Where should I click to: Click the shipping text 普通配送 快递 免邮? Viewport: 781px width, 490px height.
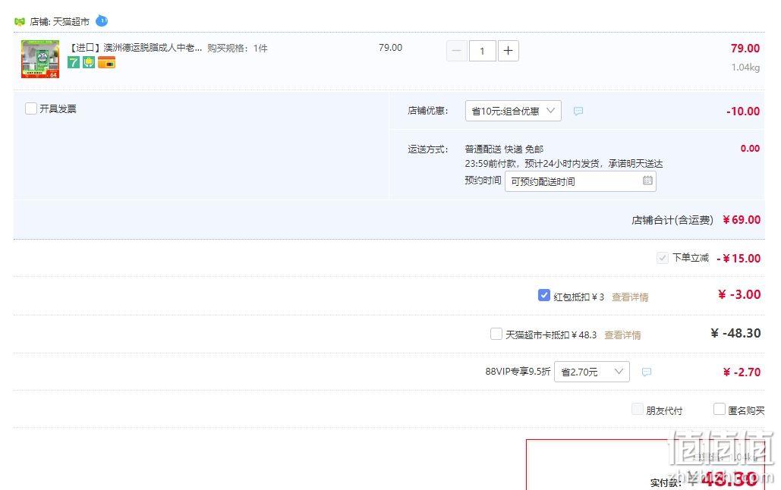(504, 149)
